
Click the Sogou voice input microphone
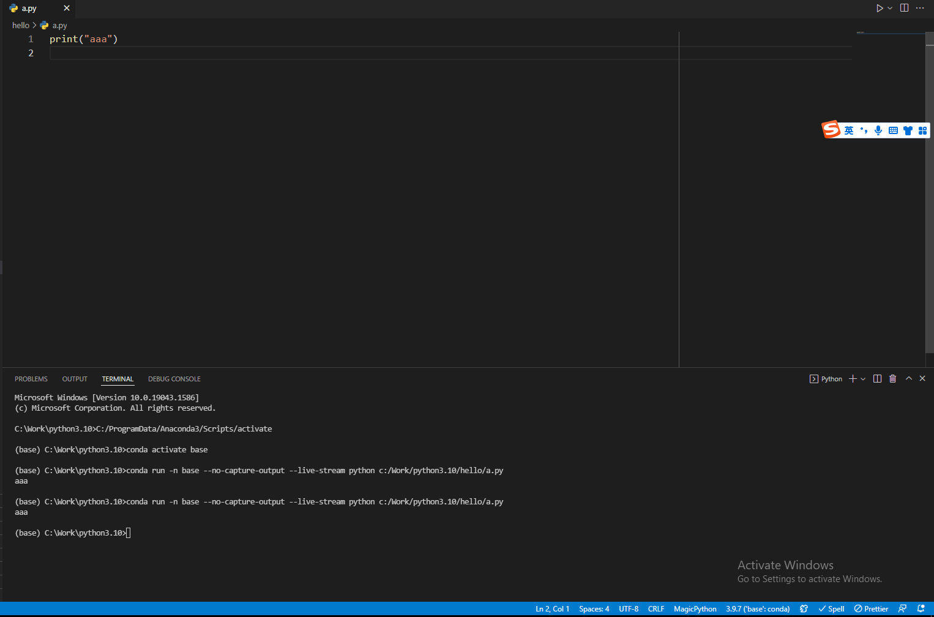point(878,130)
